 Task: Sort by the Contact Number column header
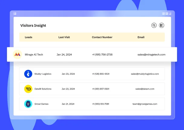[102, 37]
